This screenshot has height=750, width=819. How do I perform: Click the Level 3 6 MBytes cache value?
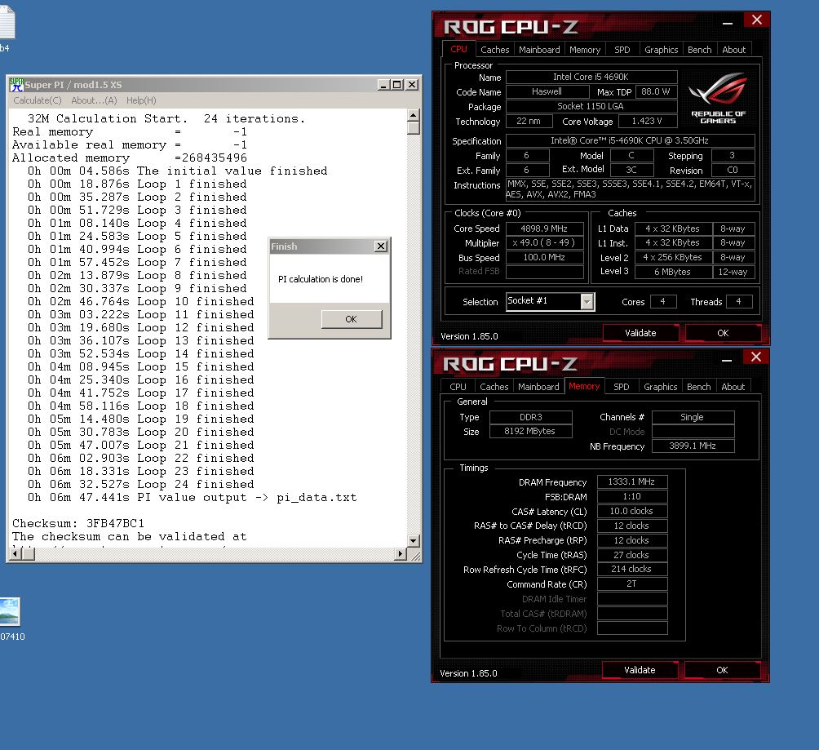point(673,272)
